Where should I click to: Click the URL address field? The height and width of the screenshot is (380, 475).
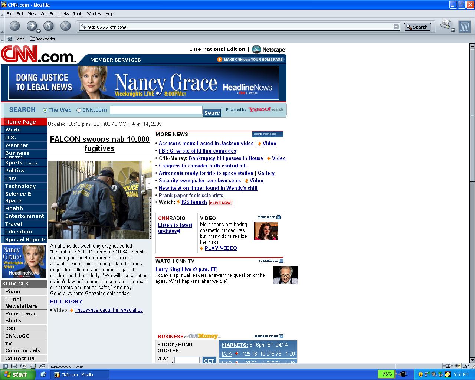[x=239, y=27]
